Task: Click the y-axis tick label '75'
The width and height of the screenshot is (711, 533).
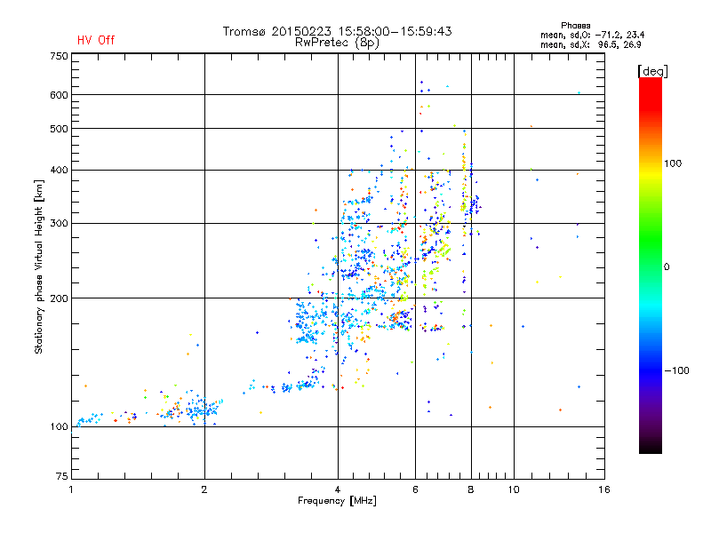Action: point(62,476)
